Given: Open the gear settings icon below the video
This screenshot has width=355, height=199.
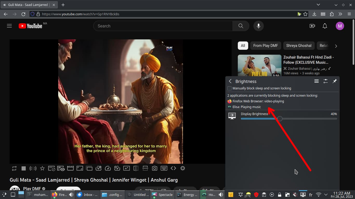Looking at the screenshot, I should coord(183,168).
